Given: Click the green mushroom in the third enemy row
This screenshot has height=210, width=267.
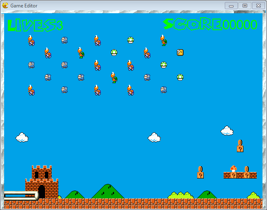Looking at the screenshot, I should tap(164, 65).
